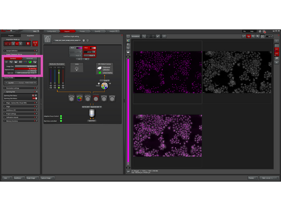Click the plus button below channel settings
Image resolution: width=281 pixels, height=211 pixels.
(x=86, y=59)
